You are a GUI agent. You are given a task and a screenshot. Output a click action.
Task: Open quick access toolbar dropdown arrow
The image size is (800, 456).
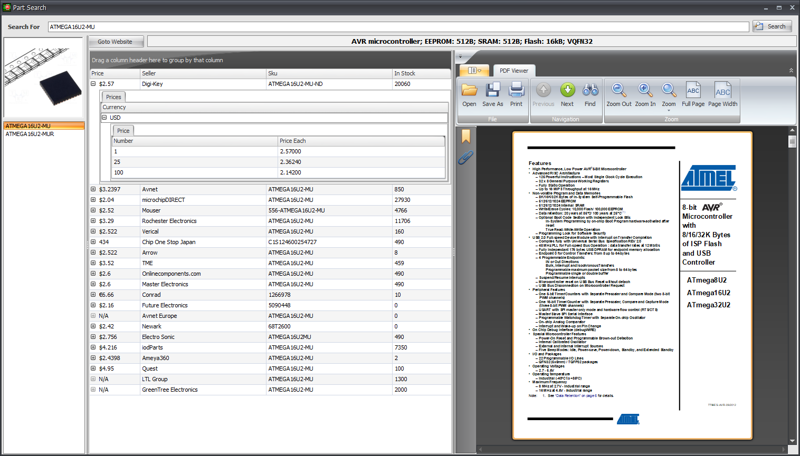(x=460, y=56)
